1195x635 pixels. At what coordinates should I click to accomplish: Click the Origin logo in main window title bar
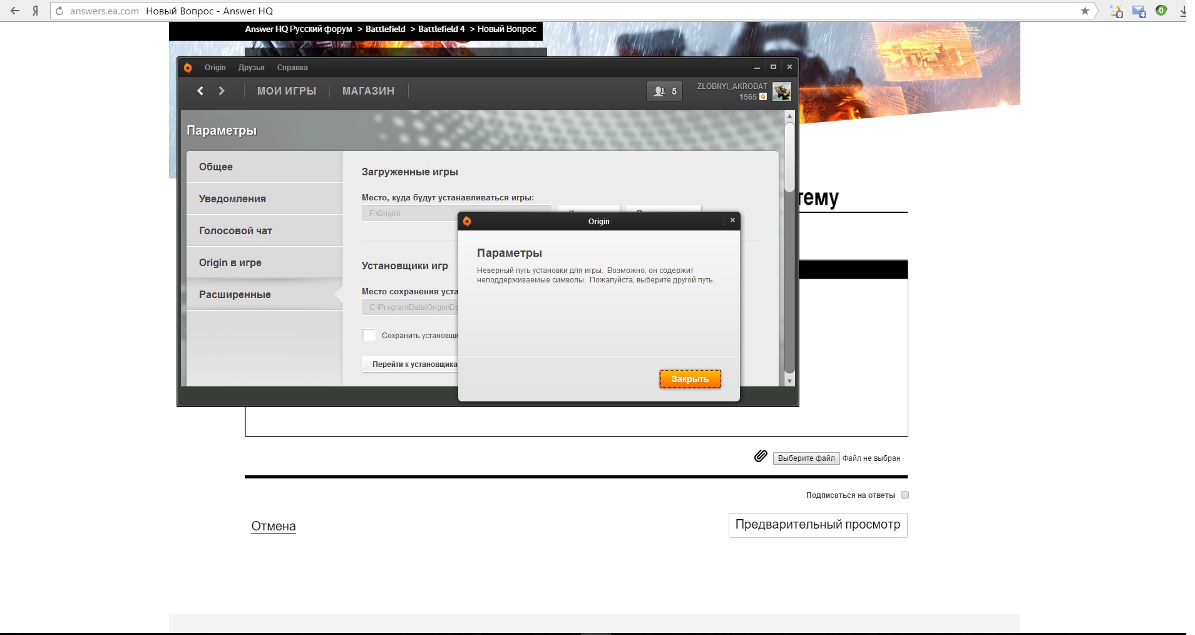(188, 68)
